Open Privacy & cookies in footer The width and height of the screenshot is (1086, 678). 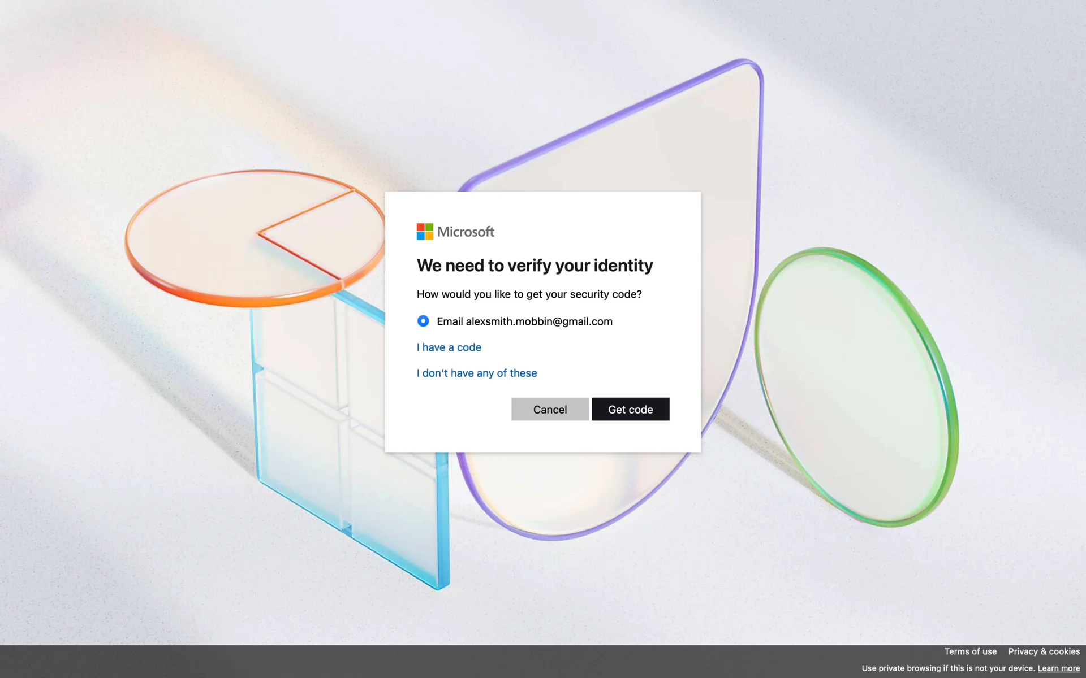(1044, 651)
